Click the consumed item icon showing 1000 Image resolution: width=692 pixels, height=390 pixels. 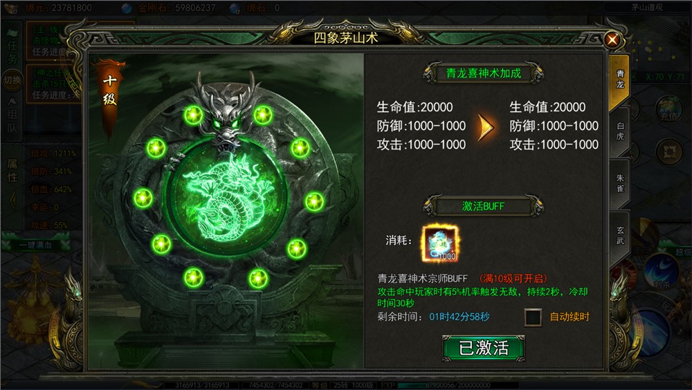click(x=440, y=243)
